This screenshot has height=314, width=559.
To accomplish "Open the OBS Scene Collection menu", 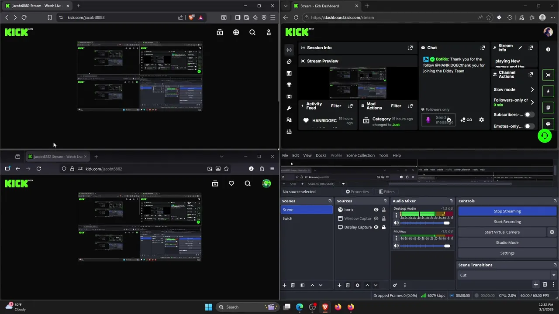I will 360,155.
